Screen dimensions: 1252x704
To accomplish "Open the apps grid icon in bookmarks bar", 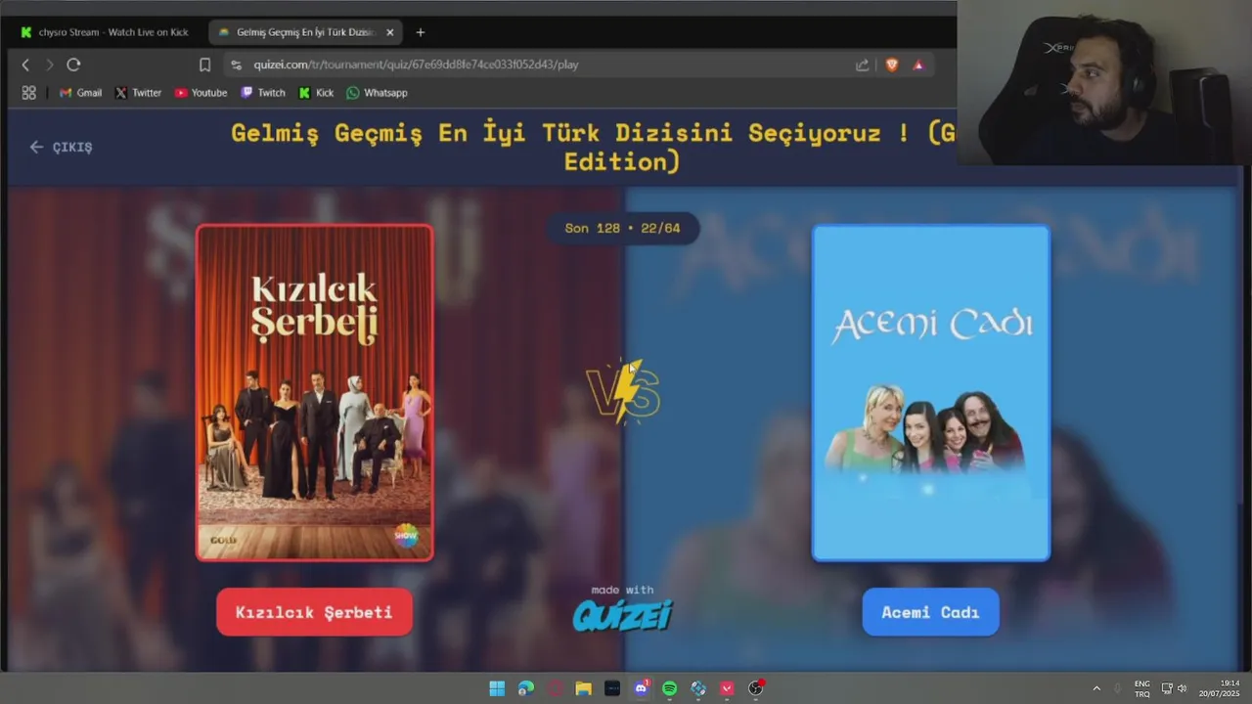I will (28, 93).
